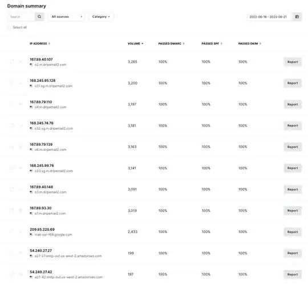Open the calendar date picker icon

tap(297, 17)
